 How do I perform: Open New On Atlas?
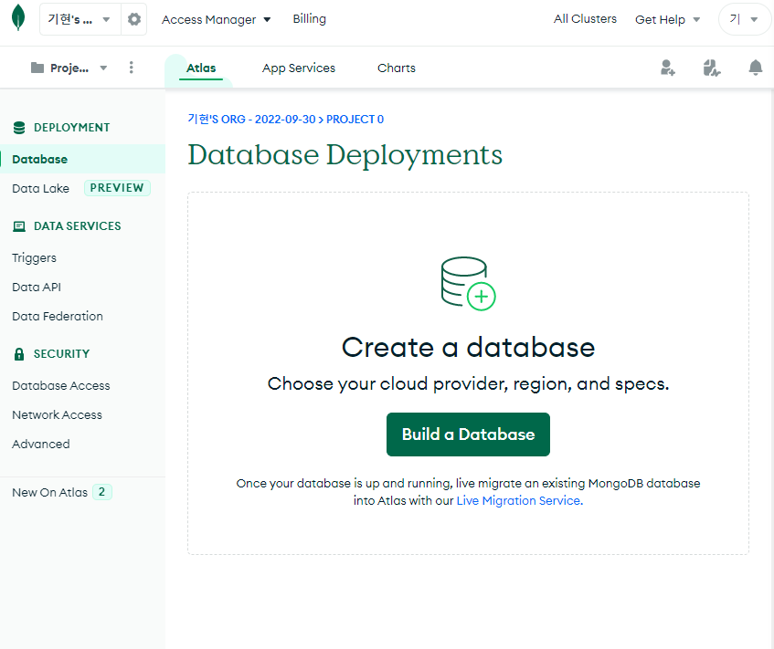pyautogui.click(x=50, y=492)
